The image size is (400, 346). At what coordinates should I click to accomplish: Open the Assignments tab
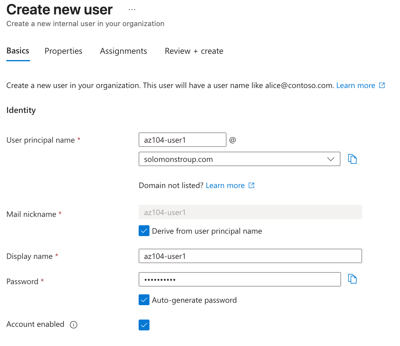click(123, 51)
